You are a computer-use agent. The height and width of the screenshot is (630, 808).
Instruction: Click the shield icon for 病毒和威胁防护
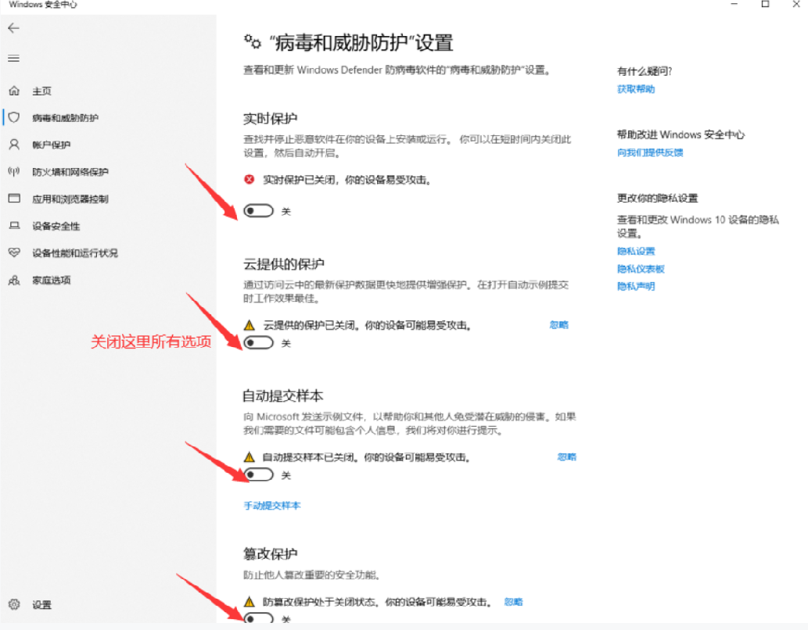[x=14, y=117]
